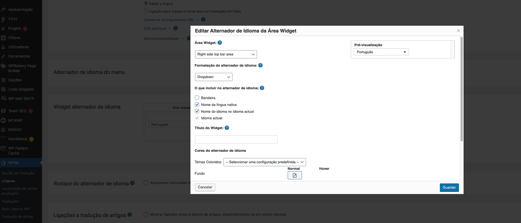Image resolution: width=521 pixels, height=223 pixels.
Task: Check Mostrar ligações antes e depois de artigos
Action: coord(146,214)
